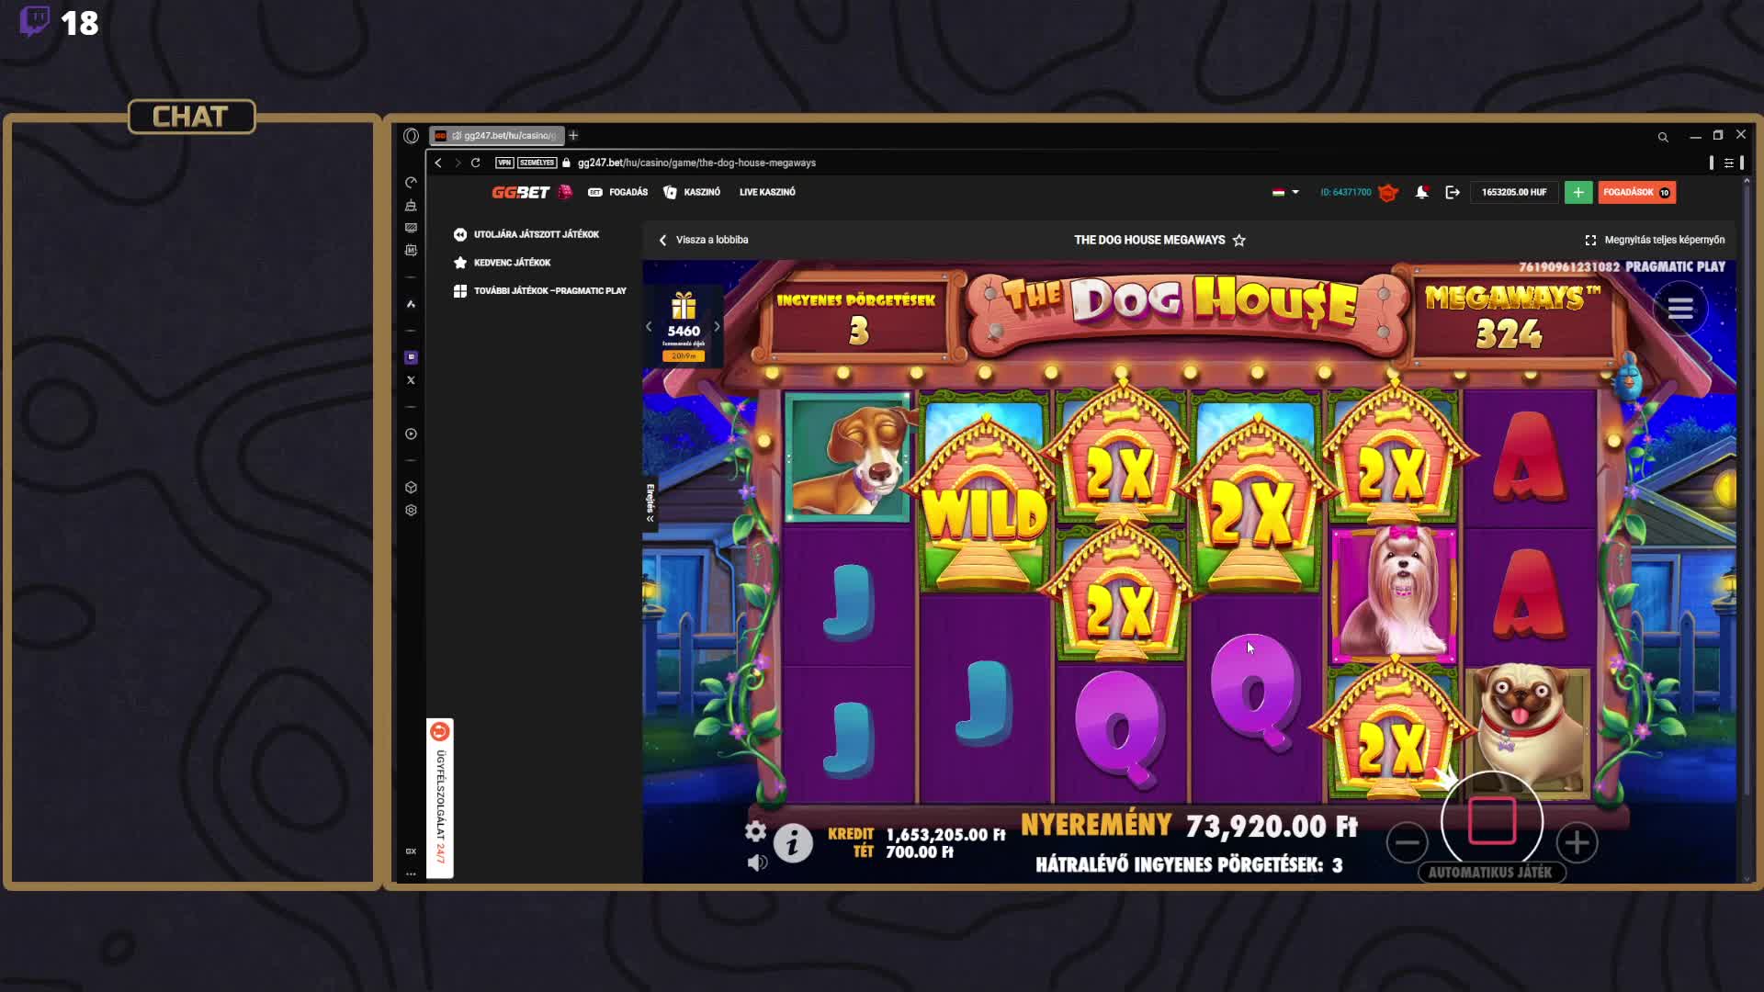
Task: Open GX Cleaner broom icon in sidebar
Action: click(411, 205)
